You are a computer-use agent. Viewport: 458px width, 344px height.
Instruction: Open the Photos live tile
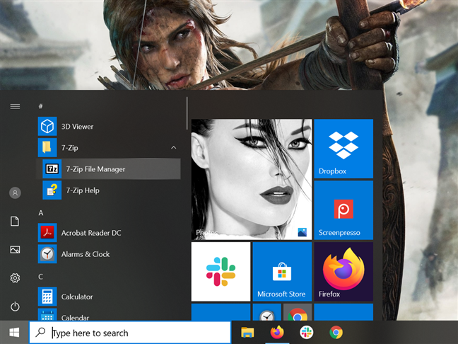click(x=252, y=179)
